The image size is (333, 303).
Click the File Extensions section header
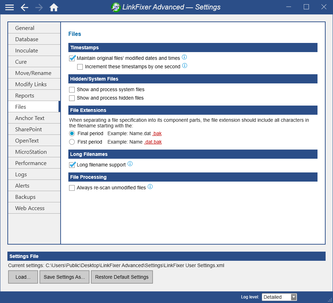[x=193, y=110]
